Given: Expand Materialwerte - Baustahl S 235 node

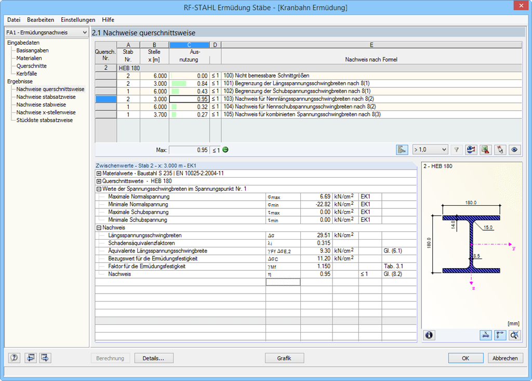Looking at the screenshot, I should (x=99, y=174).
